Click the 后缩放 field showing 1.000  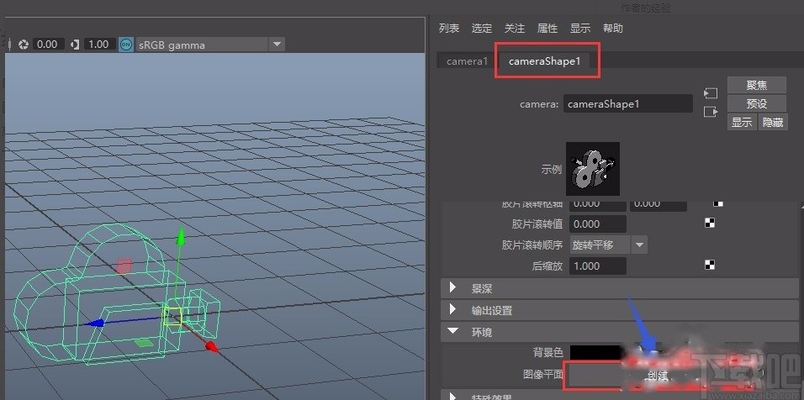[597, 266]
